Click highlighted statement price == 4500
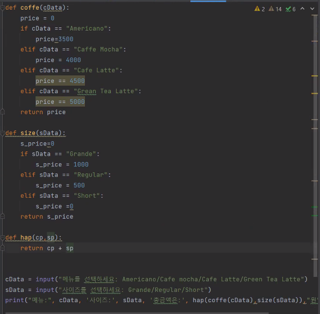 [x=60, y=81]
